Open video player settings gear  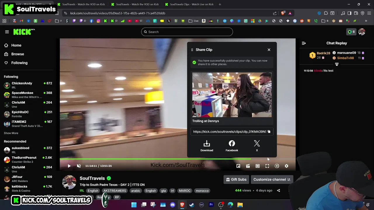(x=286, y=166)
